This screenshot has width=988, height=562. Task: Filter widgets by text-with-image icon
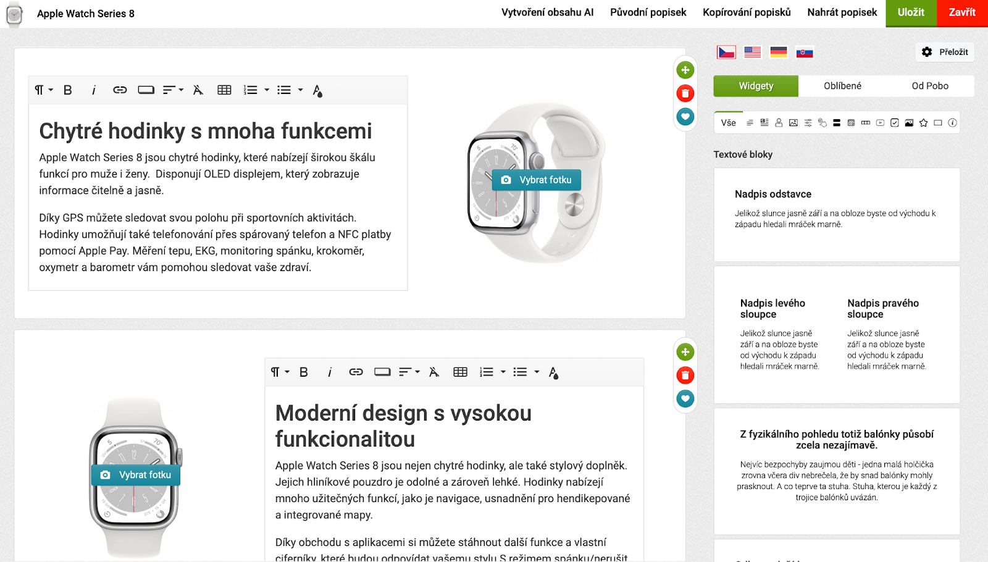coord(764,123)
